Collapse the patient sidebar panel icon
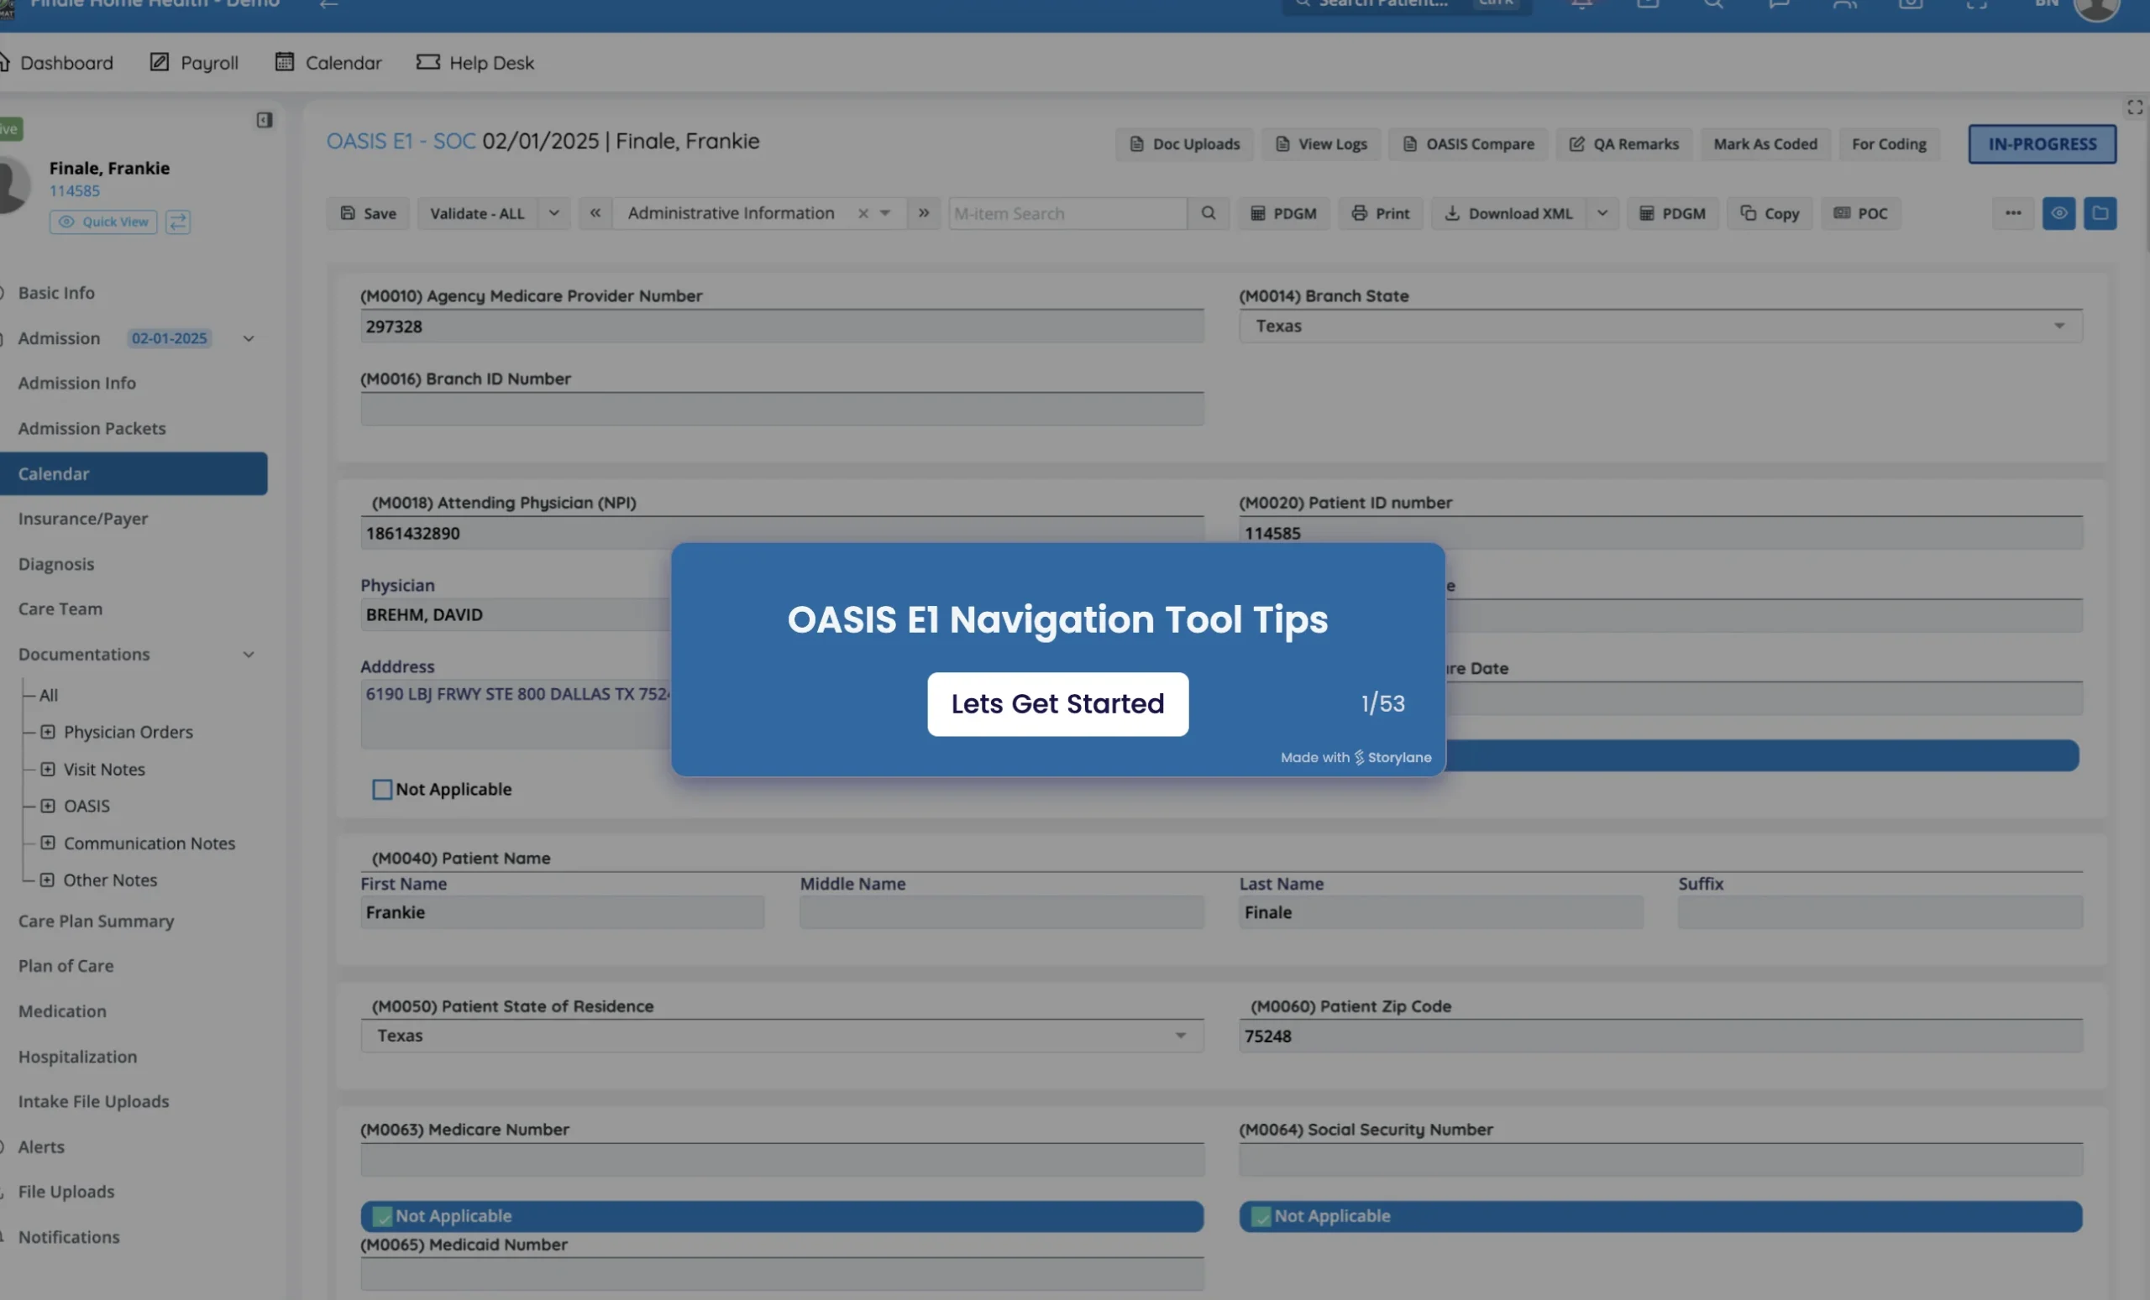 click(265, 119)
